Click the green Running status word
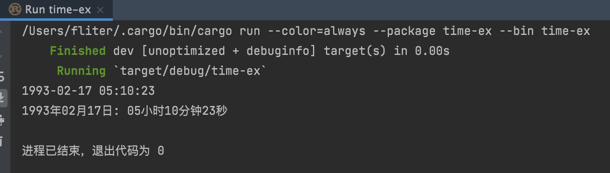This screenshot has height=173, width=610. (x=81, y=71)
